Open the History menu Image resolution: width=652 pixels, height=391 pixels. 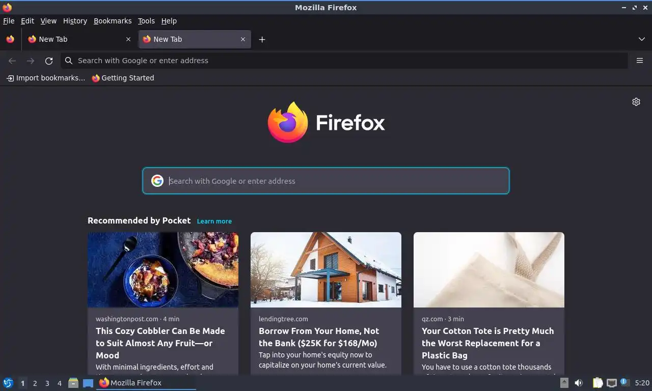tap(75, 21)
